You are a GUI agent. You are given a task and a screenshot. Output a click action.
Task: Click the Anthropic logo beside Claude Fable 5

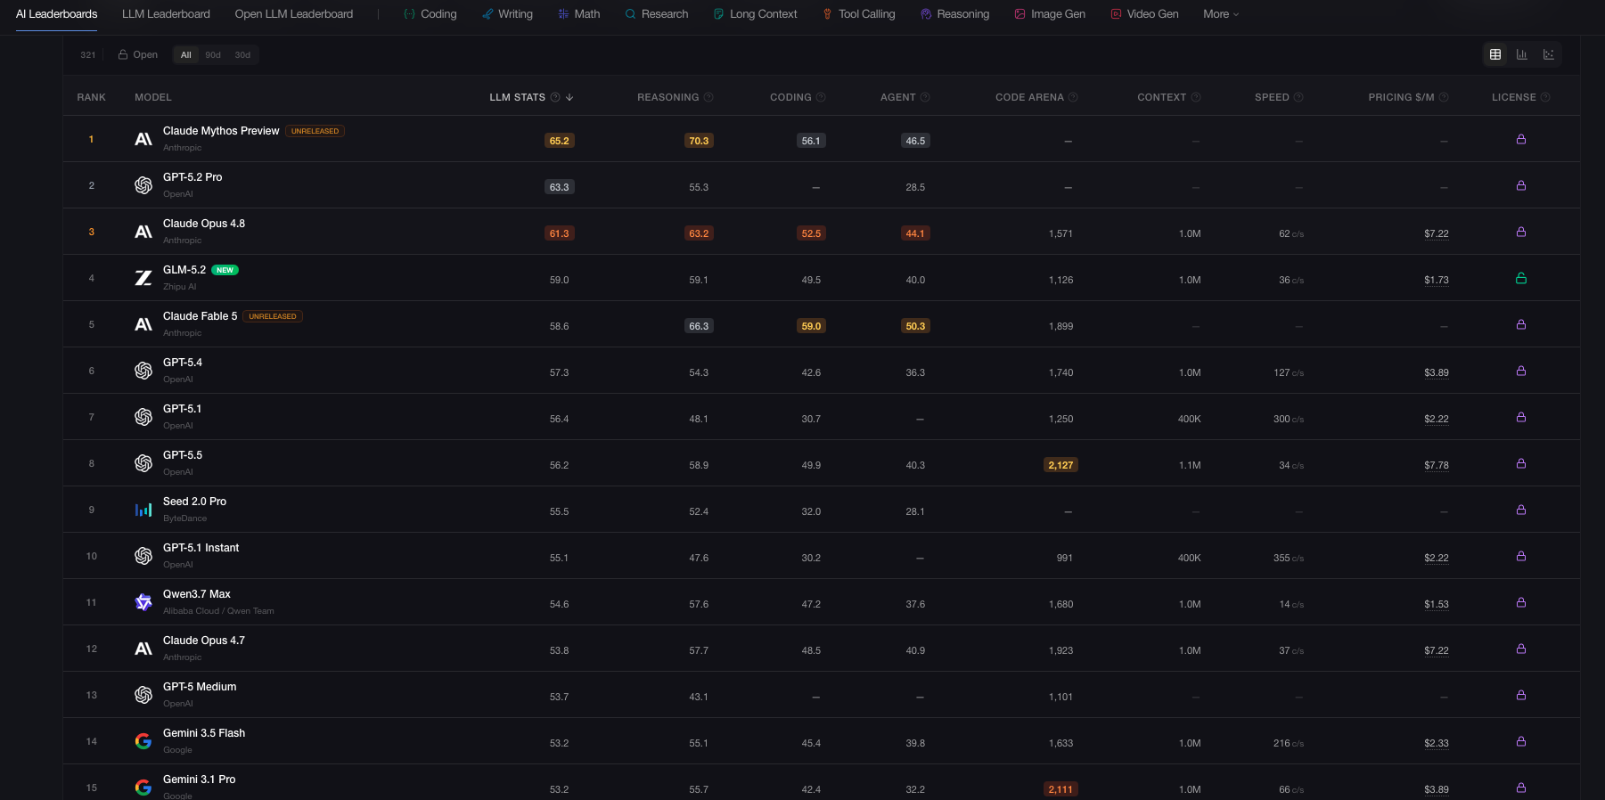coord(143,324)
